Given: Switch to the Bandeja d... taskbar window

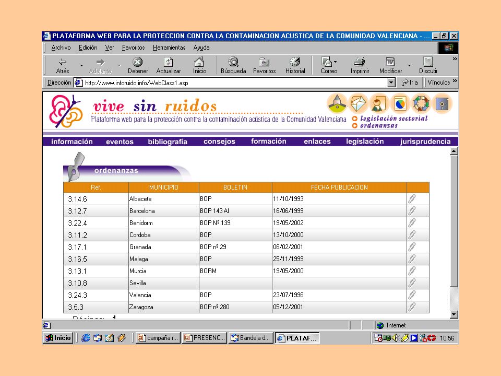Looking at the screenshot, I should click(x=251, y=338).
